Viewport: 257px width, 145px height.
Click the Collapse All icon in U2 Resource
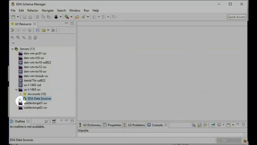[38, 30]
